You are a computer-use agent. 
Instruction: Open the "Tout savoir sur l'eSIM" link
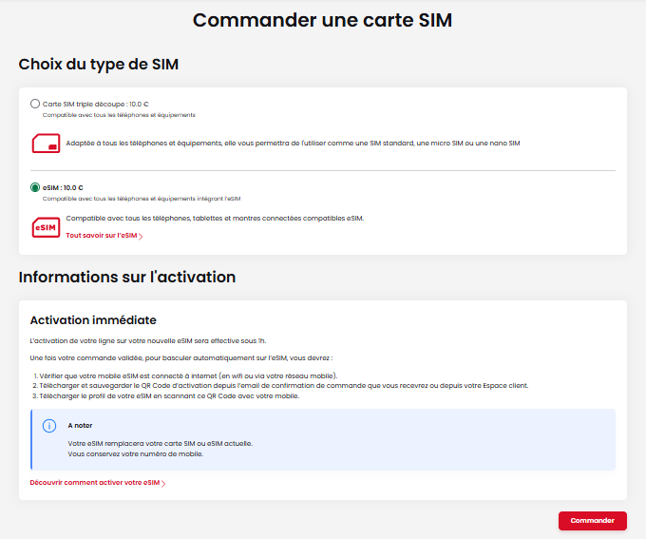(x=102, y=236)
